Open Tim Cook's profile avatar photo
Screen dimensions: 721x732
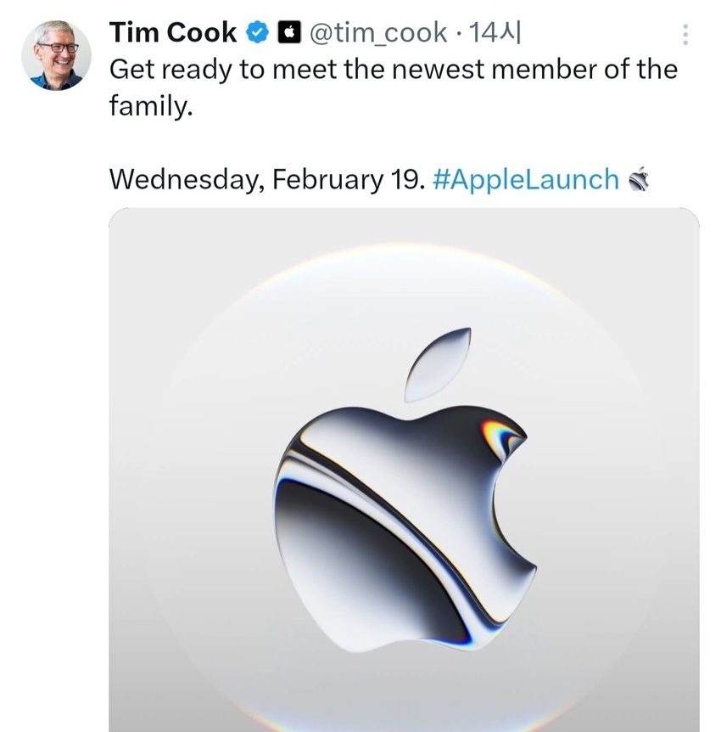point(58,55)
